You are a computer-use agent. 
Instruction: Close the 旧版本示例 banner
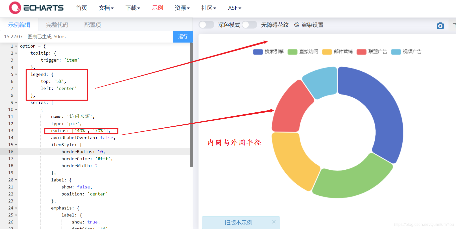click(274, 222)
